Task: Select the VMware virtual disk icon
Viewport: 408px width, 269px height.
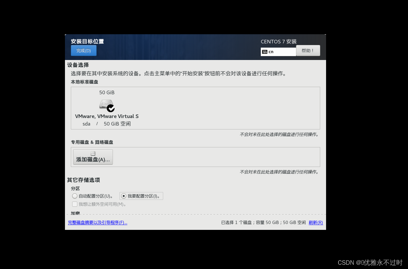Action: point(107,105)
